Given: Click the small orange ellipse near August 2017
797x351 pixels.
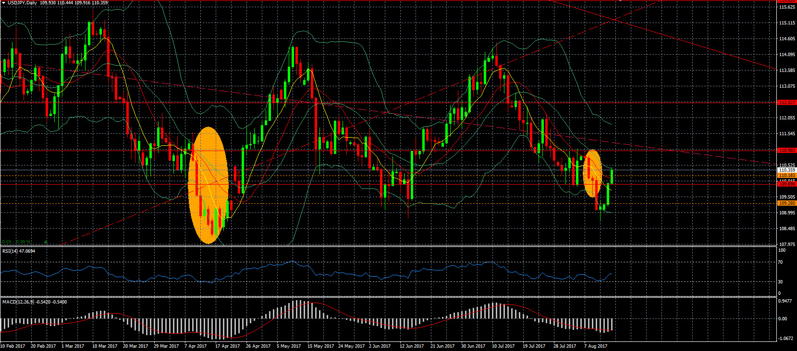Looking at the screenshot, I should coord(592,174).
